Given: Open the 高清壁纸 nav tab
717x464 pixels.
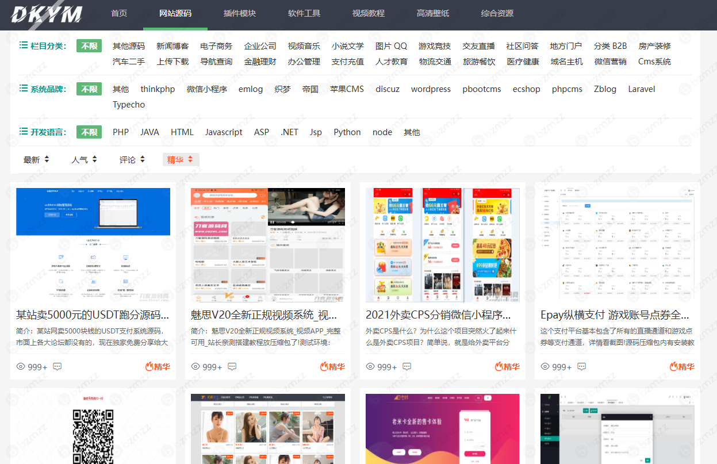Looking at the screenshot, I should pyautogui.click(x=433, y=13).
